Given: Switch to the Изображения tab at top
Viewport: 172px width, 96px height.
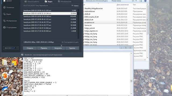Looking at the screenshot, I should [x=64, y=2].
